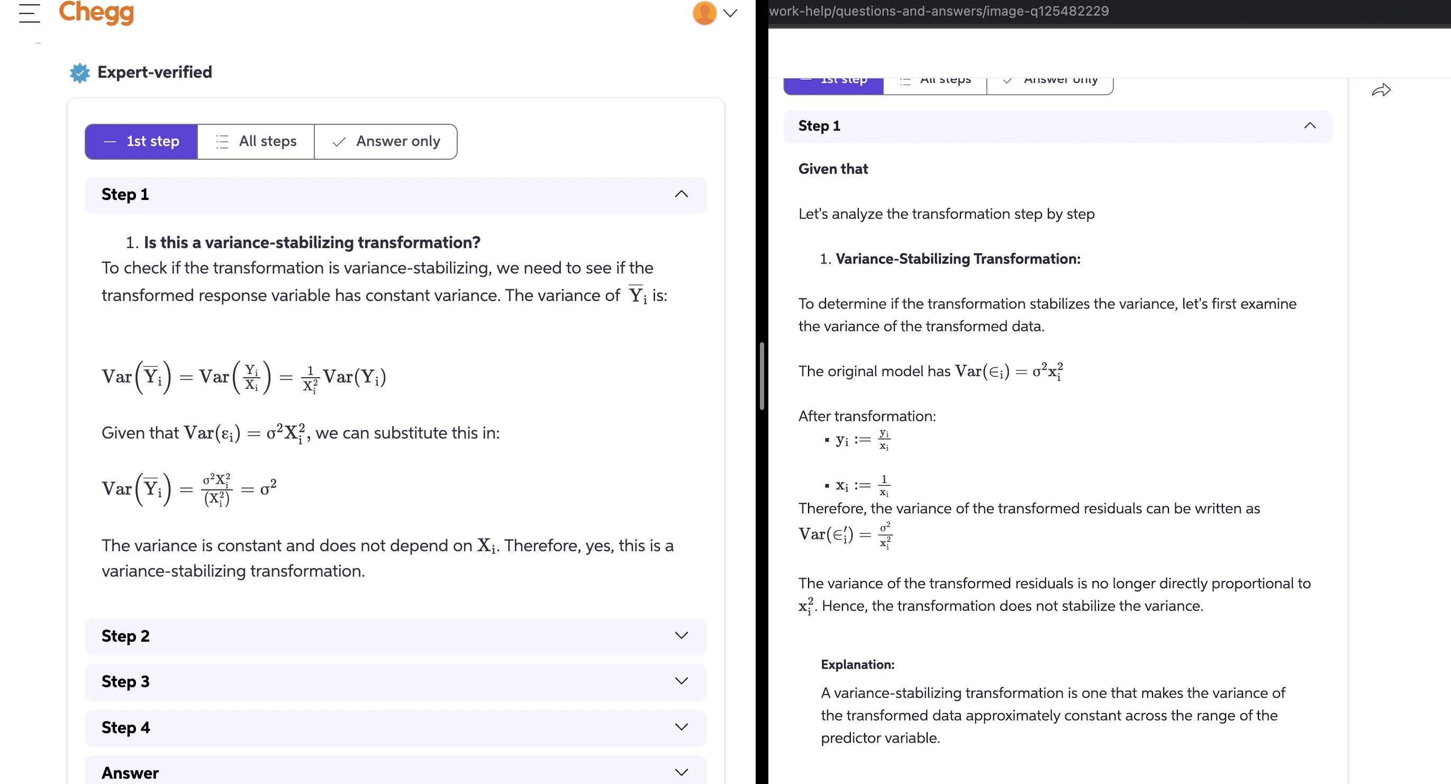Click the 'Explanation:' label in the right window
Screen dimensions: 1451x784
857,664
